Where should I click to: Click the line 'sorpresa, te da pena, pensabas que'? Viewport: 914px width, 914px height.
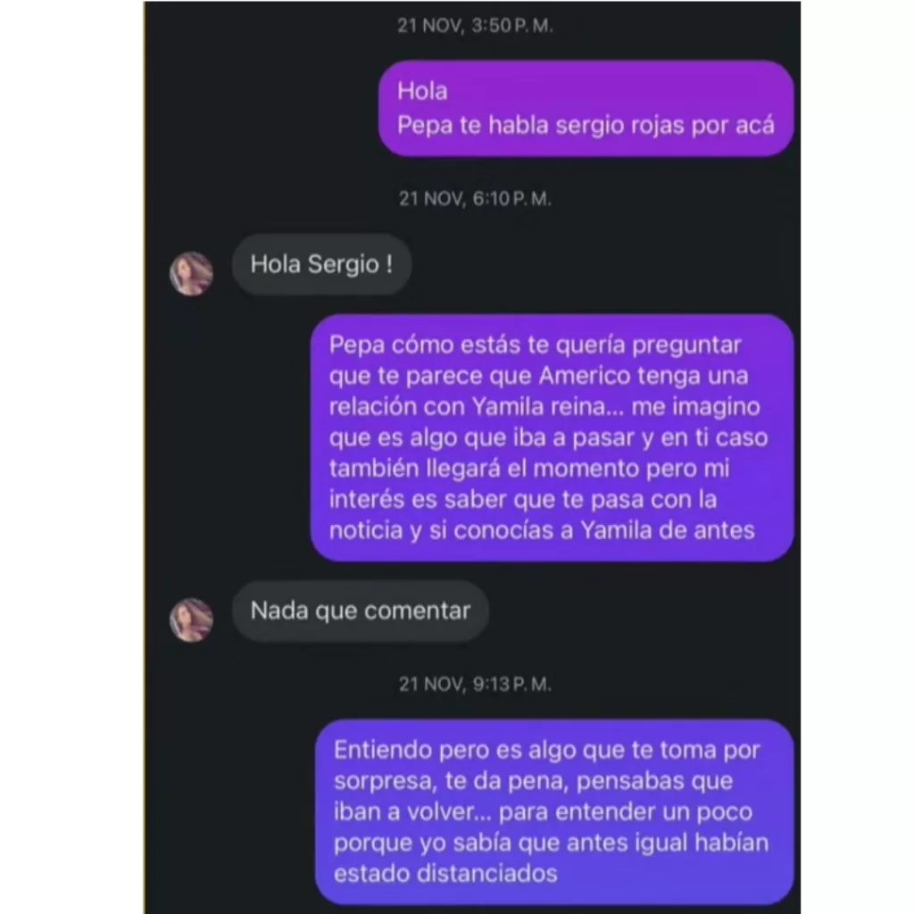point(534,780)
